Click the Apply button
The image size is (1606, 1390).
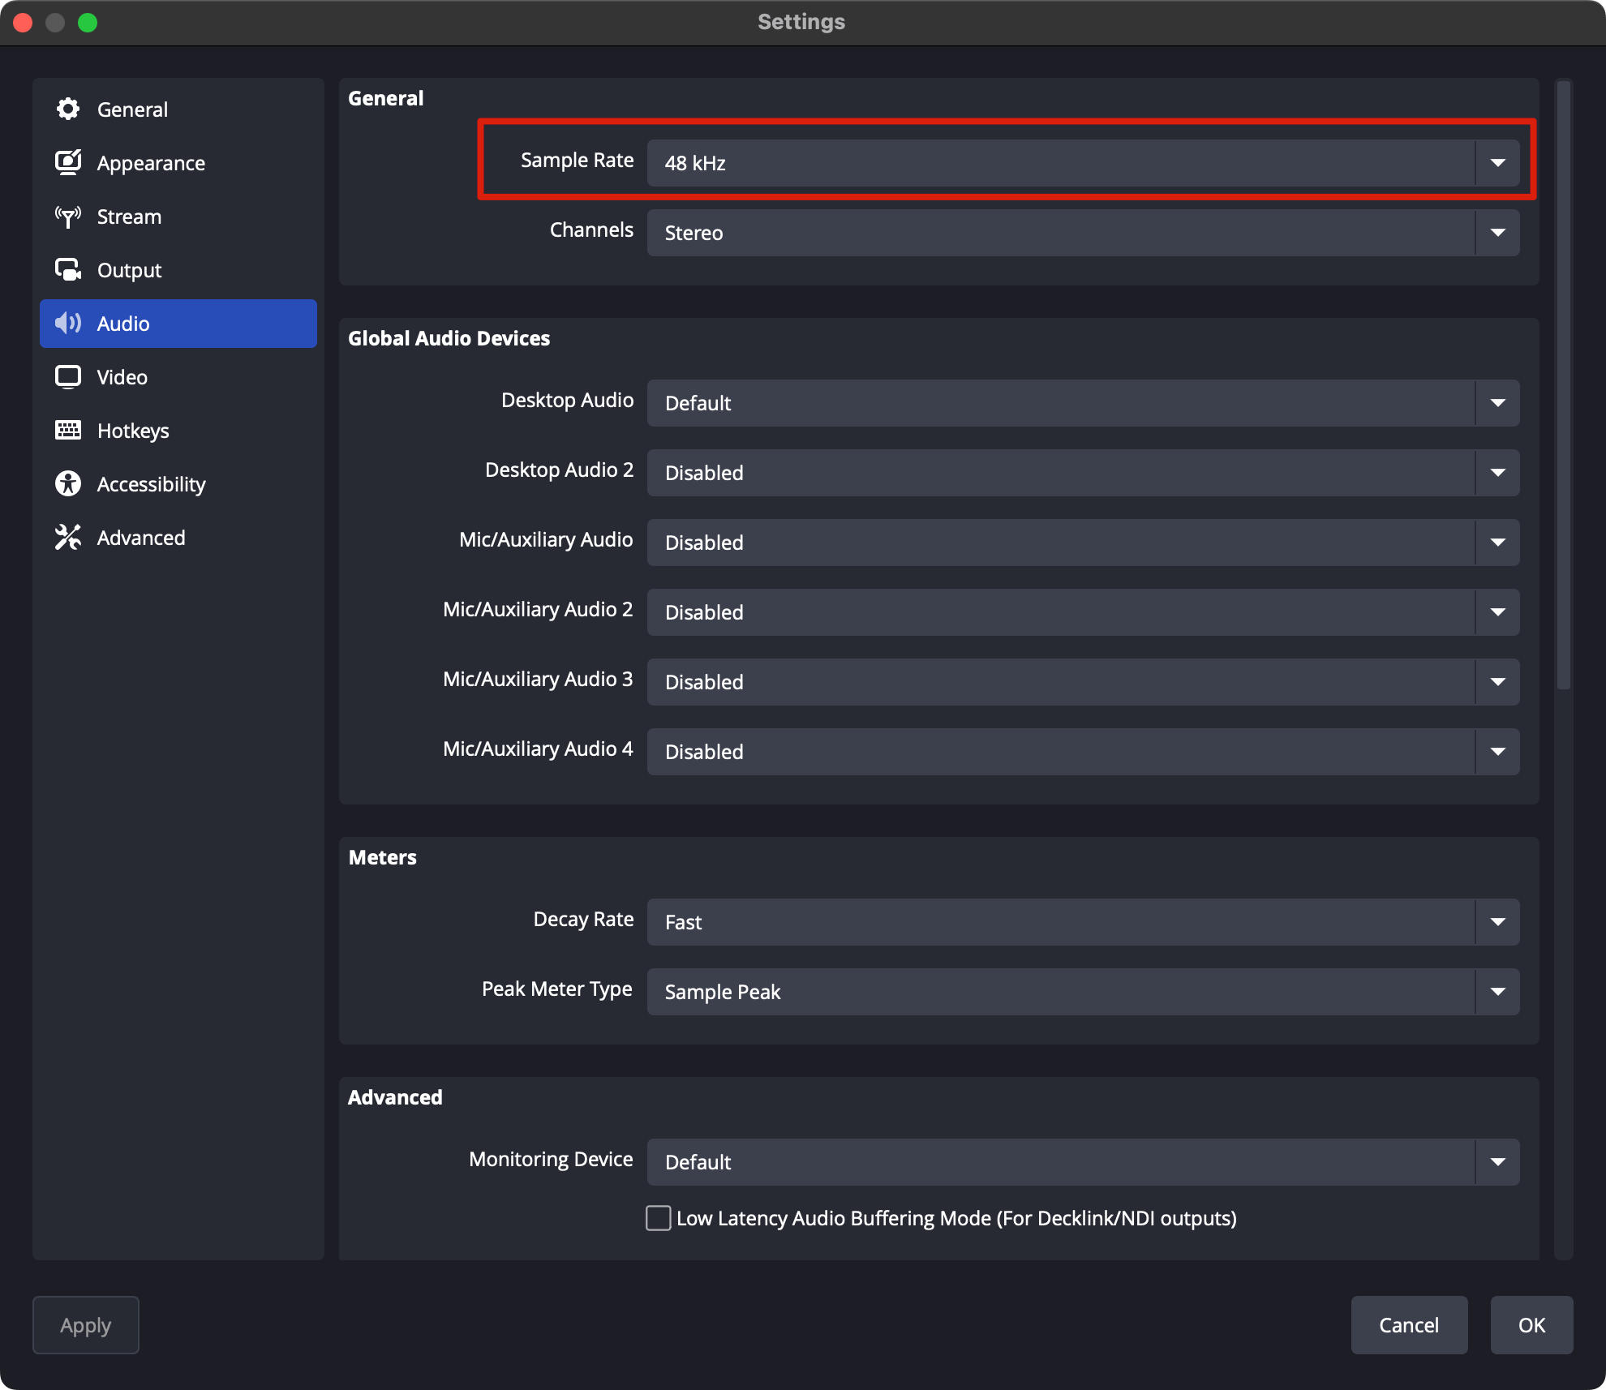tap(86, 1325)
